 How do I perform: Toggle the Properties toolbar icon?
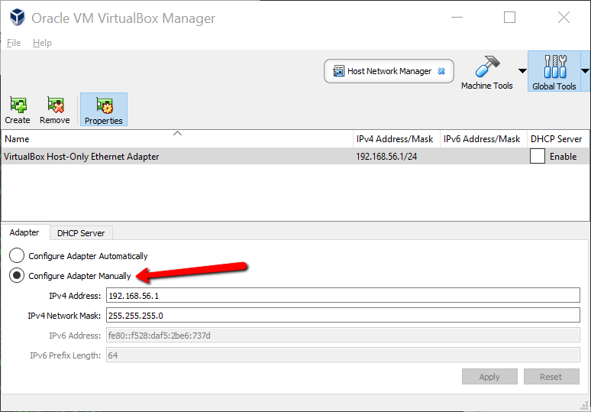[x=104, y=109]
